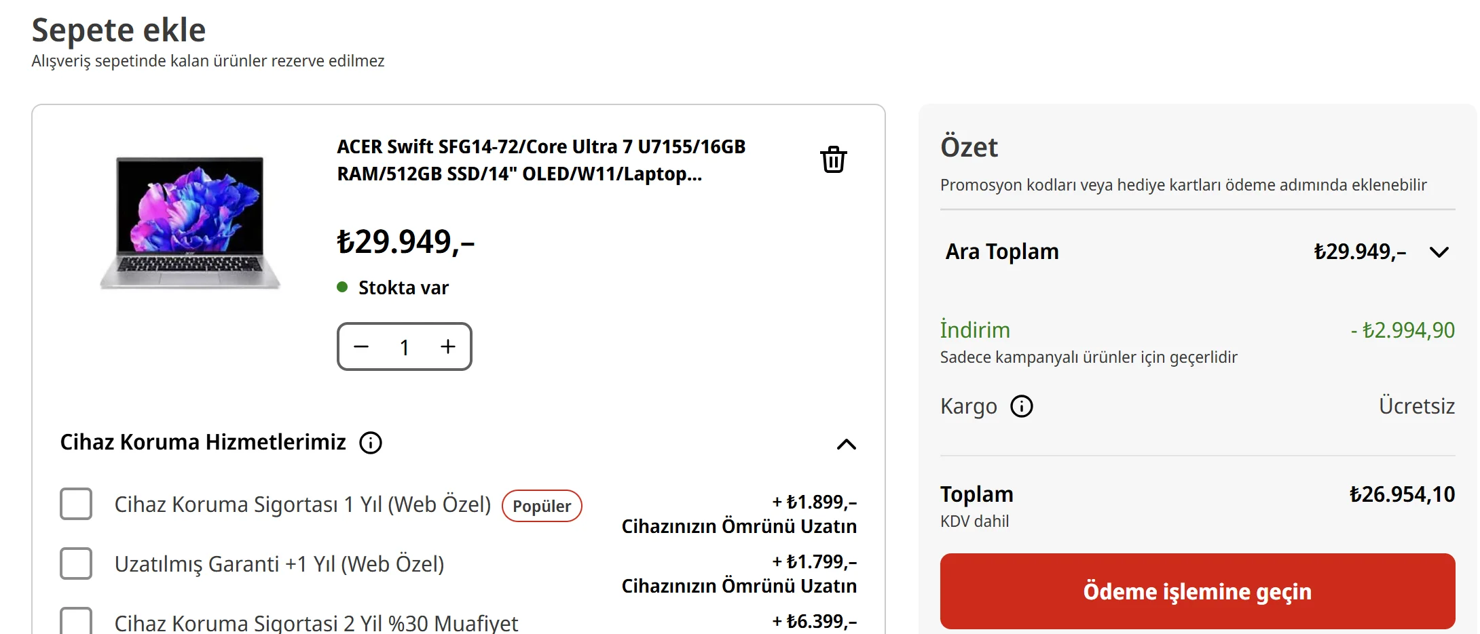Click the quantity value field showing 1
This screenshot has width=1480, height=634.
(x=405, y=347)
